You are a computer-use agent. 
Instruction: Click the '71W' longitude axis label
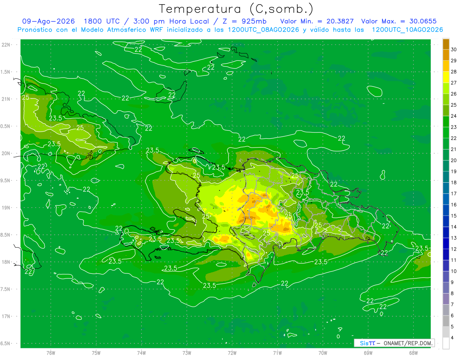277,353
